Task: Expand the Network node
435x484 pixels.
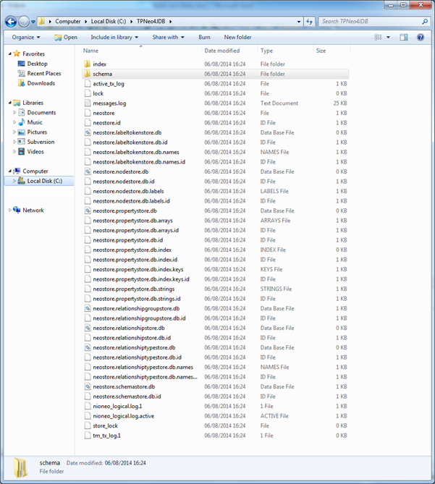Action: click(x=10, y=211)
